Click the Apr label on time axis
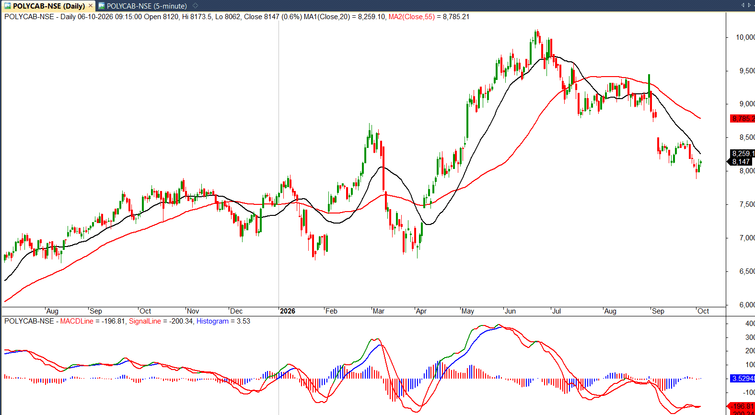Image resolution: width=755 pixels, height=415 pixels. pyautogui.click(x=421, y=311)
